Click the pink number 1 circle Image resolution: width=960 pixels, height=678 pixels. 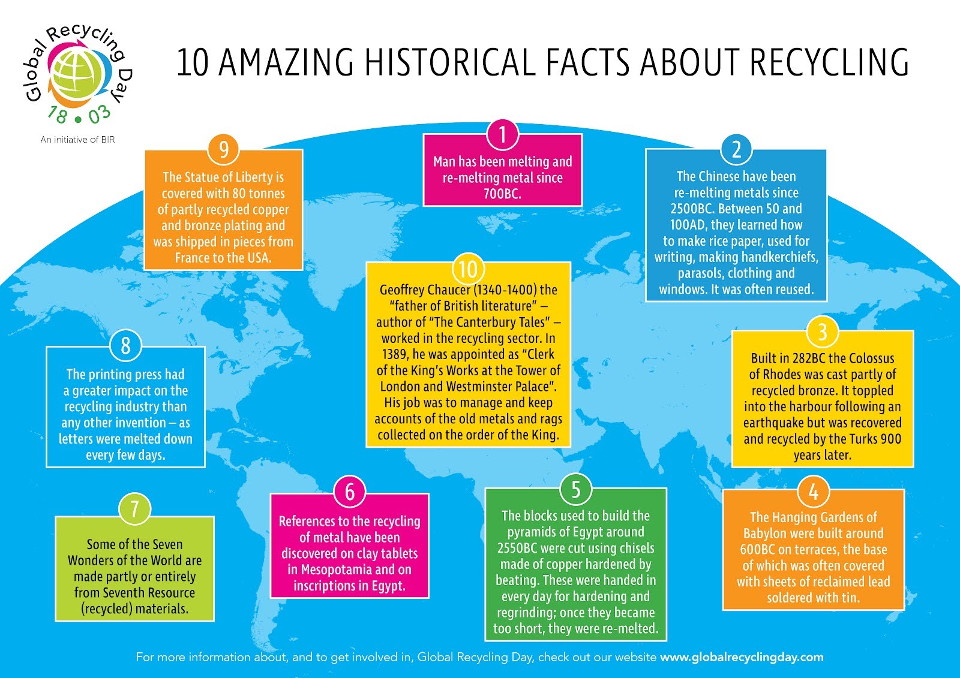tap(502, 134)
